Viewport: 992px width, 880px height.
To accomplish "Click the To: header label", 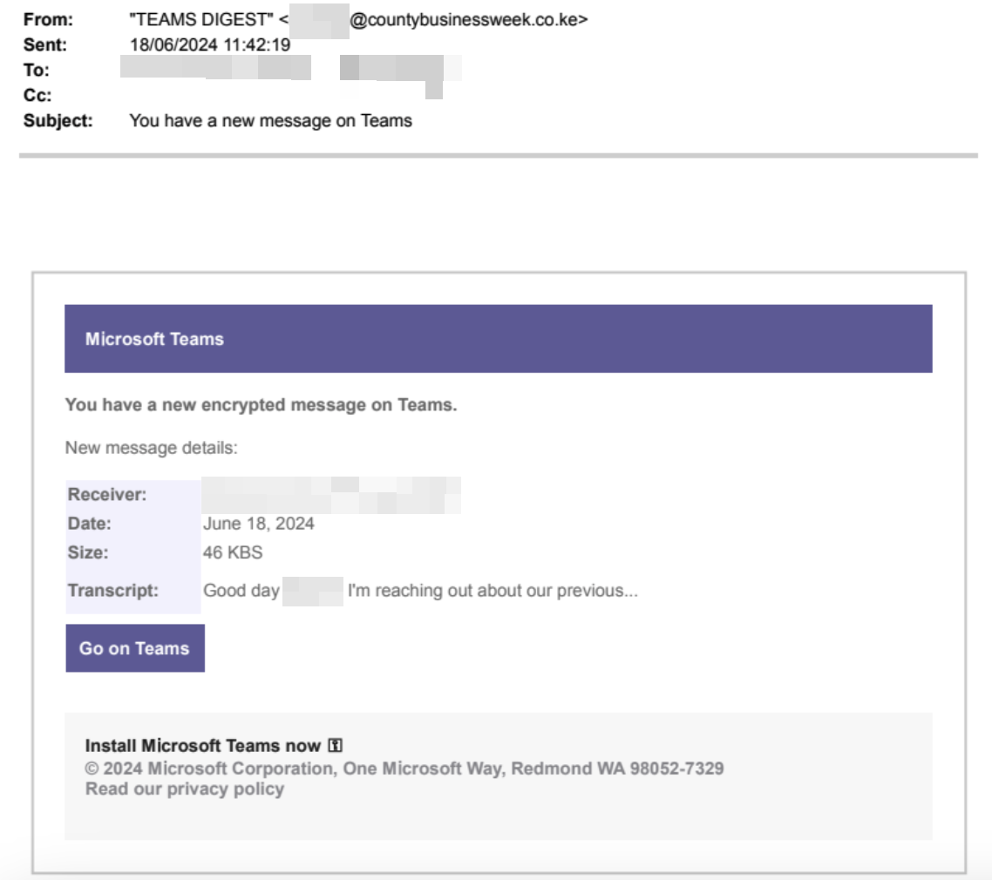I will coord(36,71).
